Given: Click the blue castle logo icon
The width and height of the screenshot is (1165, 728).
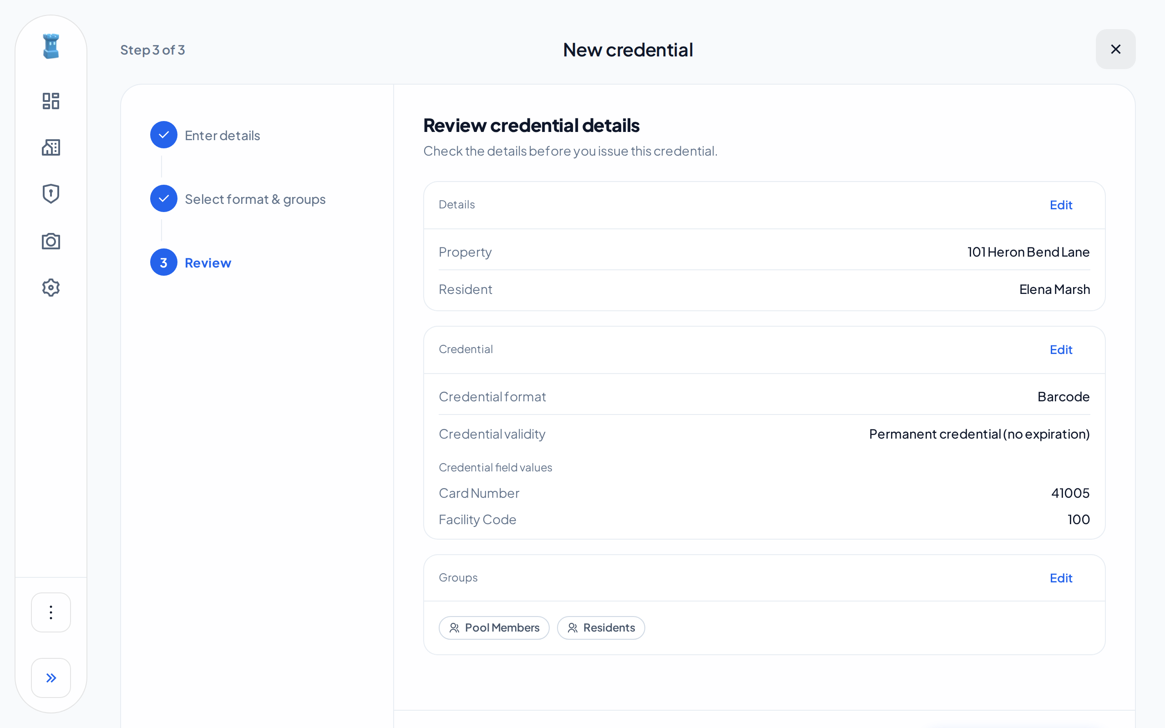Looking at the screenshot, I should 51,46.
